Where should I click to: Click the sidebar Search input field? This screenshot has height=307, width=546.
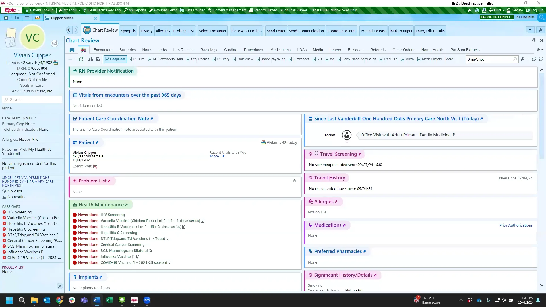click(x=32, y=99)
